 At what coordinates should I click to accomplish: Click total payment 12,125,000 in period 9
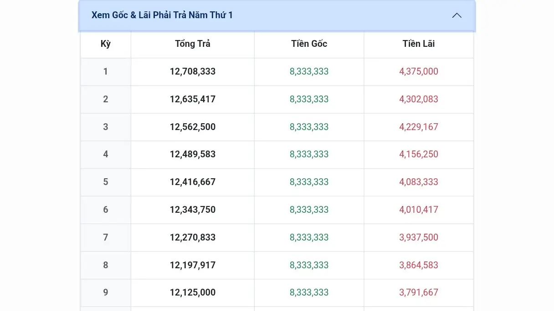193,293
